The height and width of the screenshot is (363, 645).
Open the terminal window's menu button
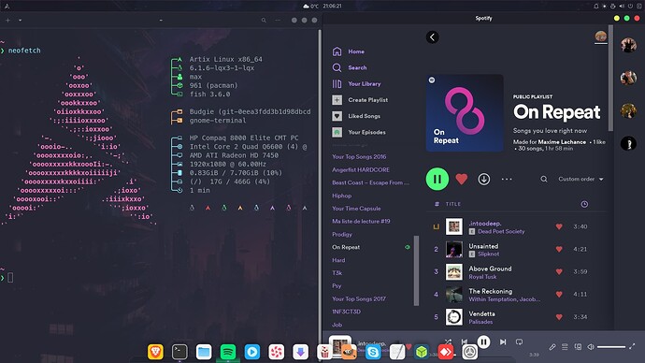[x=278, y=20]
